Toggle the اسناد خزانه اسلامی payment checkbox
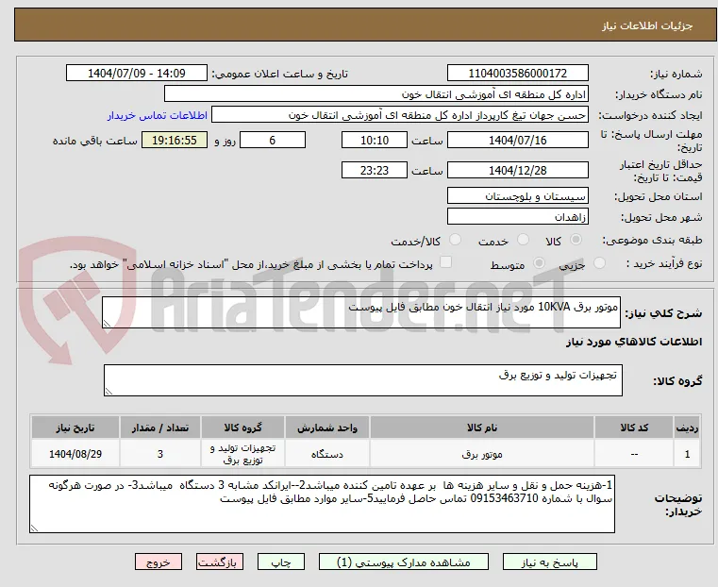Image resolution: width=718 pixels, height=587 pixels. (x=445, y=262)
